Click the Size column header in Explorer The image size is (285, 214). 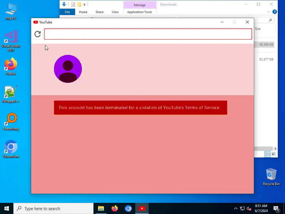257,29
